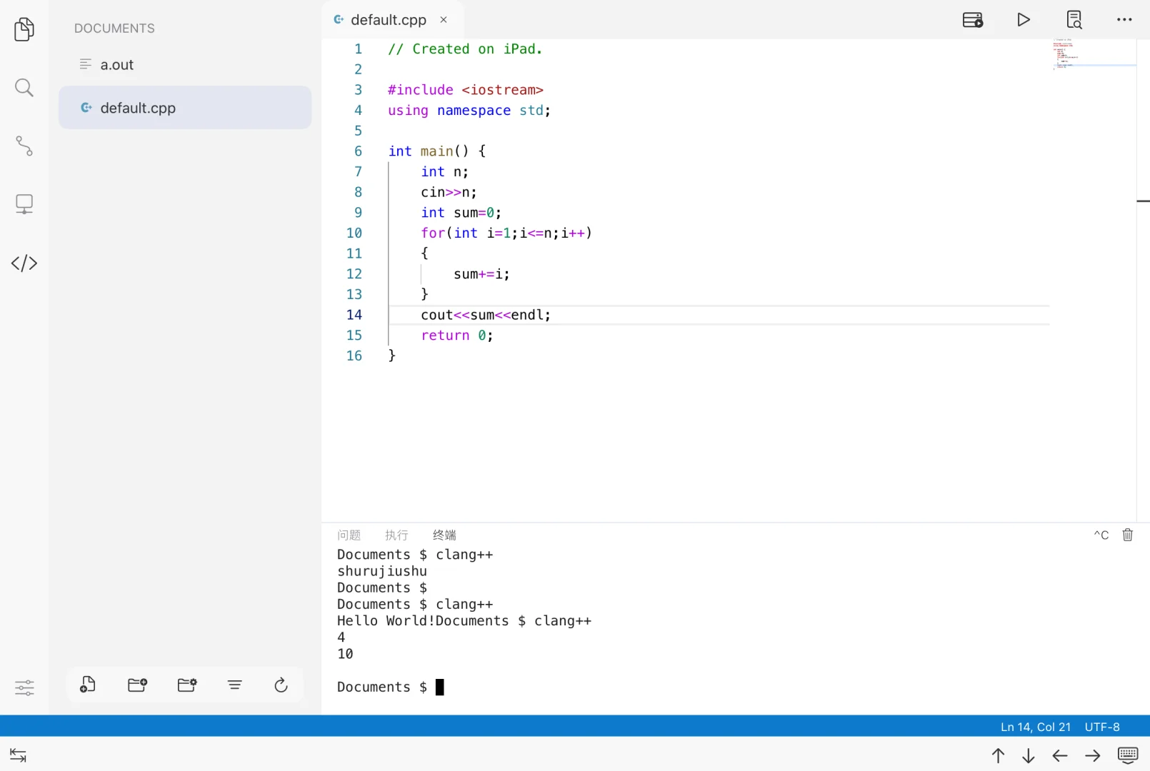Open the find-in-file document search icon
Image resolution: width=1150 pixels, height=771 pixels.
[1074, 19]
